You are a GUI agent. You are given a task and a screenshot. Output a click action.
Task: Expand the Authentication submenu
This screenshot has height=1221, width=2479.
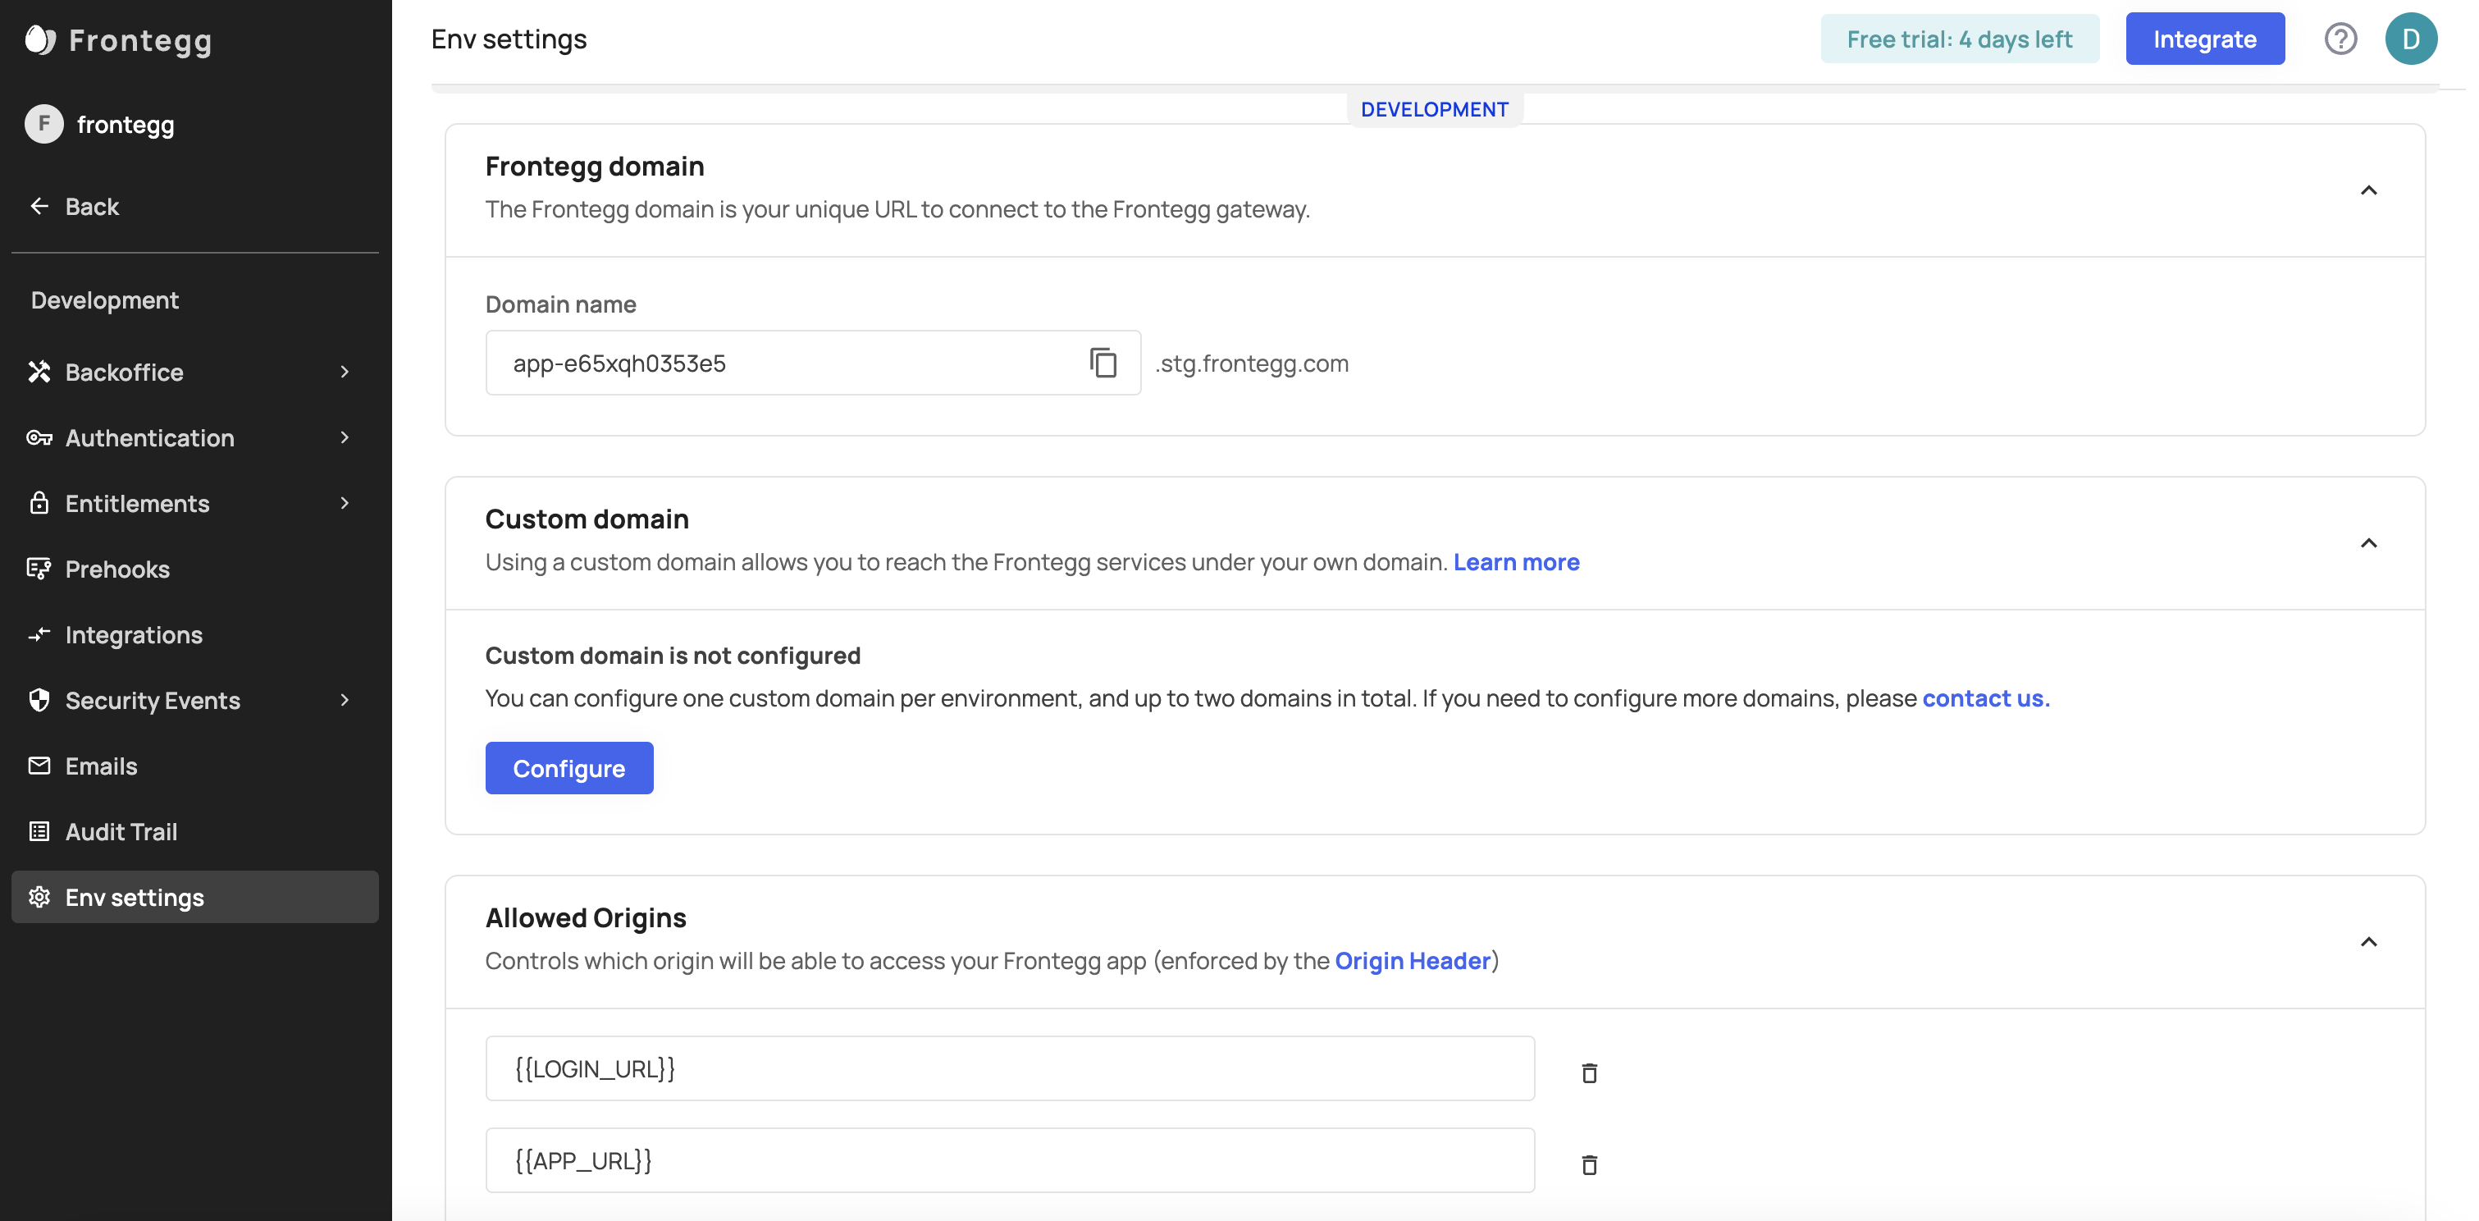click(345, 437)
